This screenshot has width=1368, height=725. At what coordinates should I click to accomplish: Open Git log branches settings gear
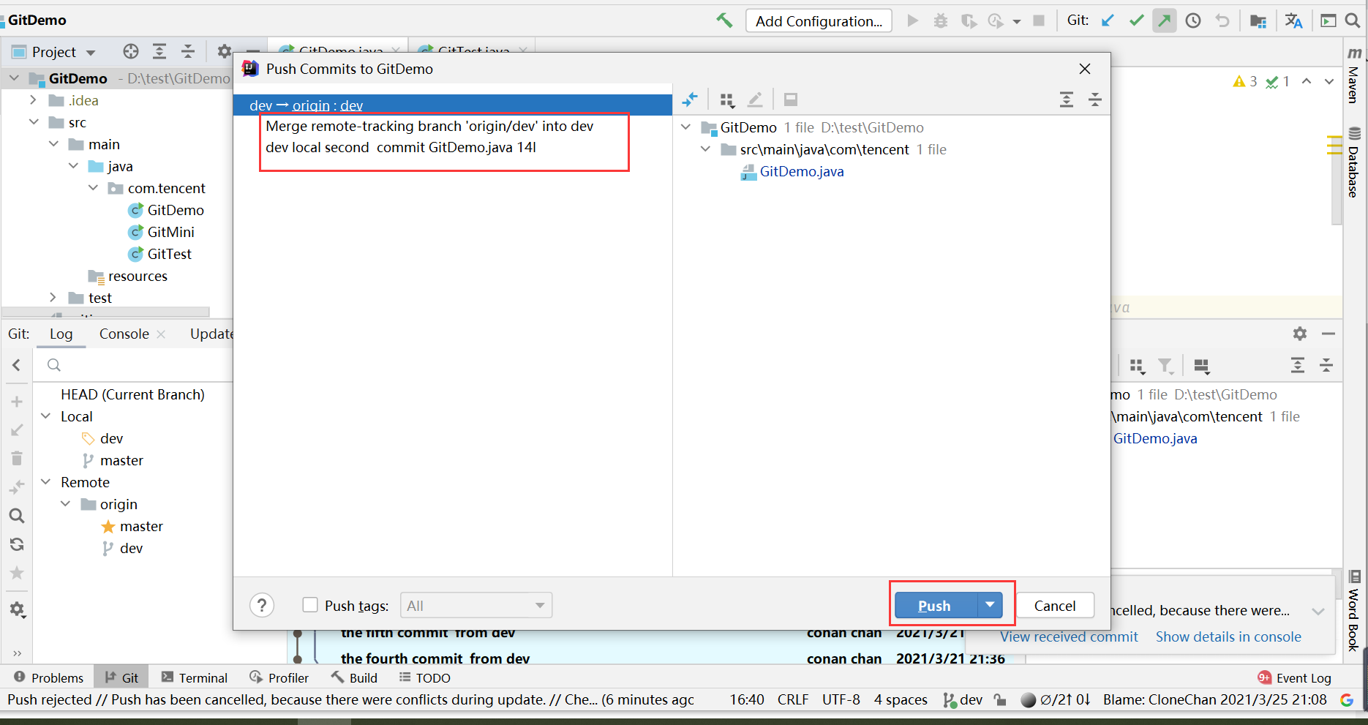tap(17, 609)
